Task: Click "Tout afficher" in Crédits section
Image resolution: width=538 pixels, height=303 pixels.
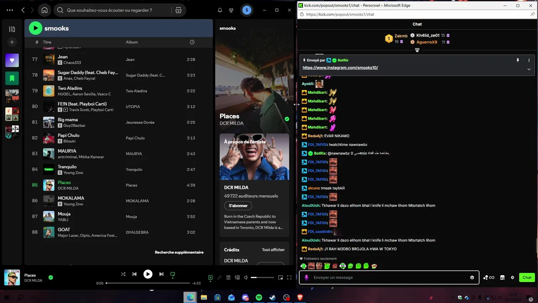Action: (273, 250)
